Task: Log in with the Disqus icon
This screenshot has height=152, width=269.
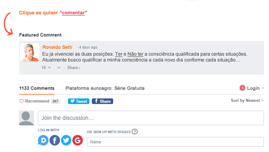Action: (43, 140)
